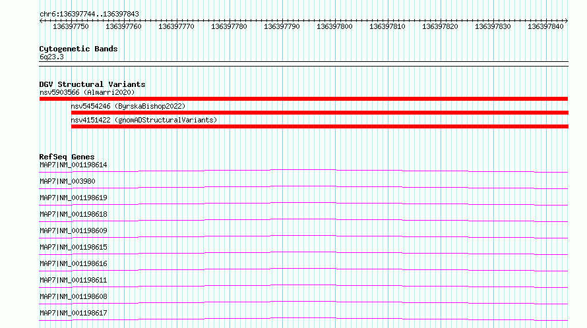Click the magenta line below MAP7|NM_001198614
587x328 pixels.
pos(303,171)
